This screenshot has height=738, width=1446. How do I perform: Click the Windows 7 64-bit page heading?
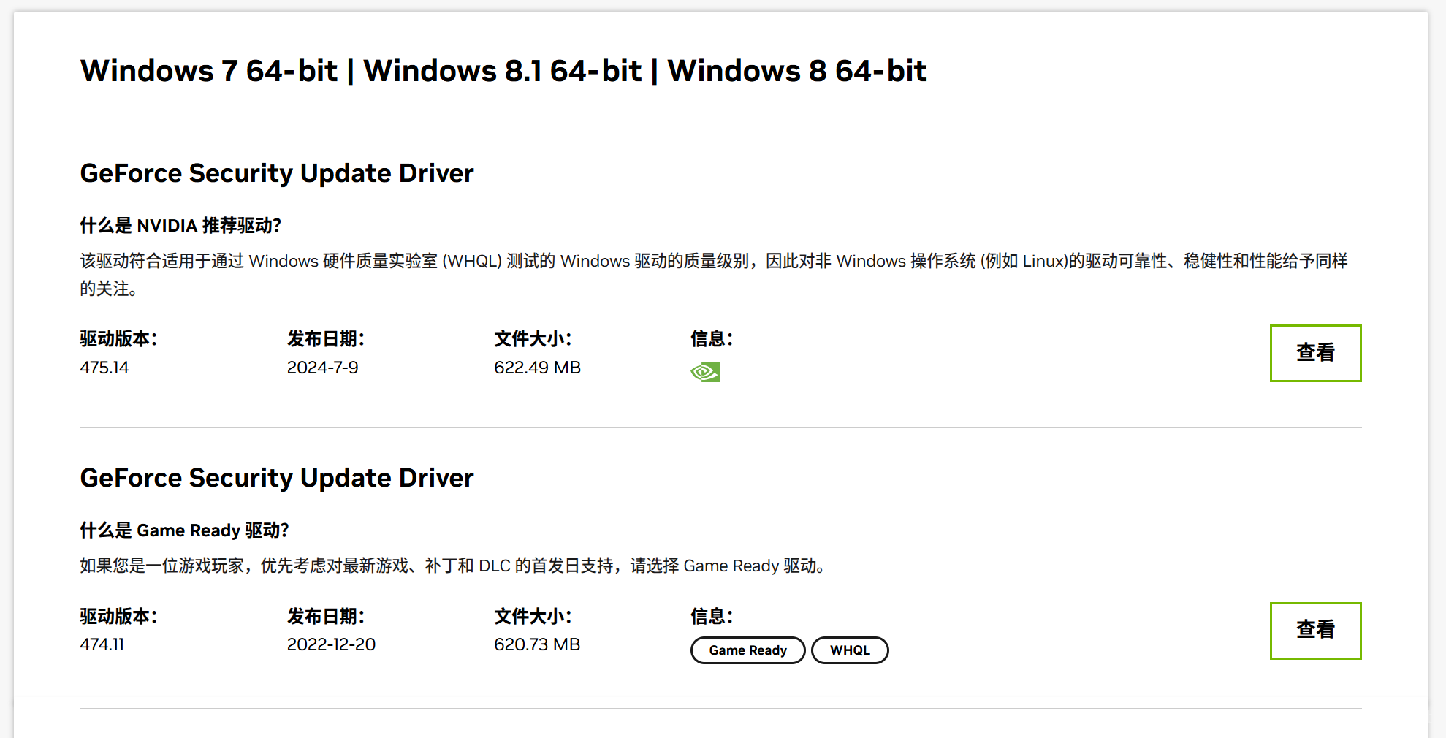click(x=503, y=71)
